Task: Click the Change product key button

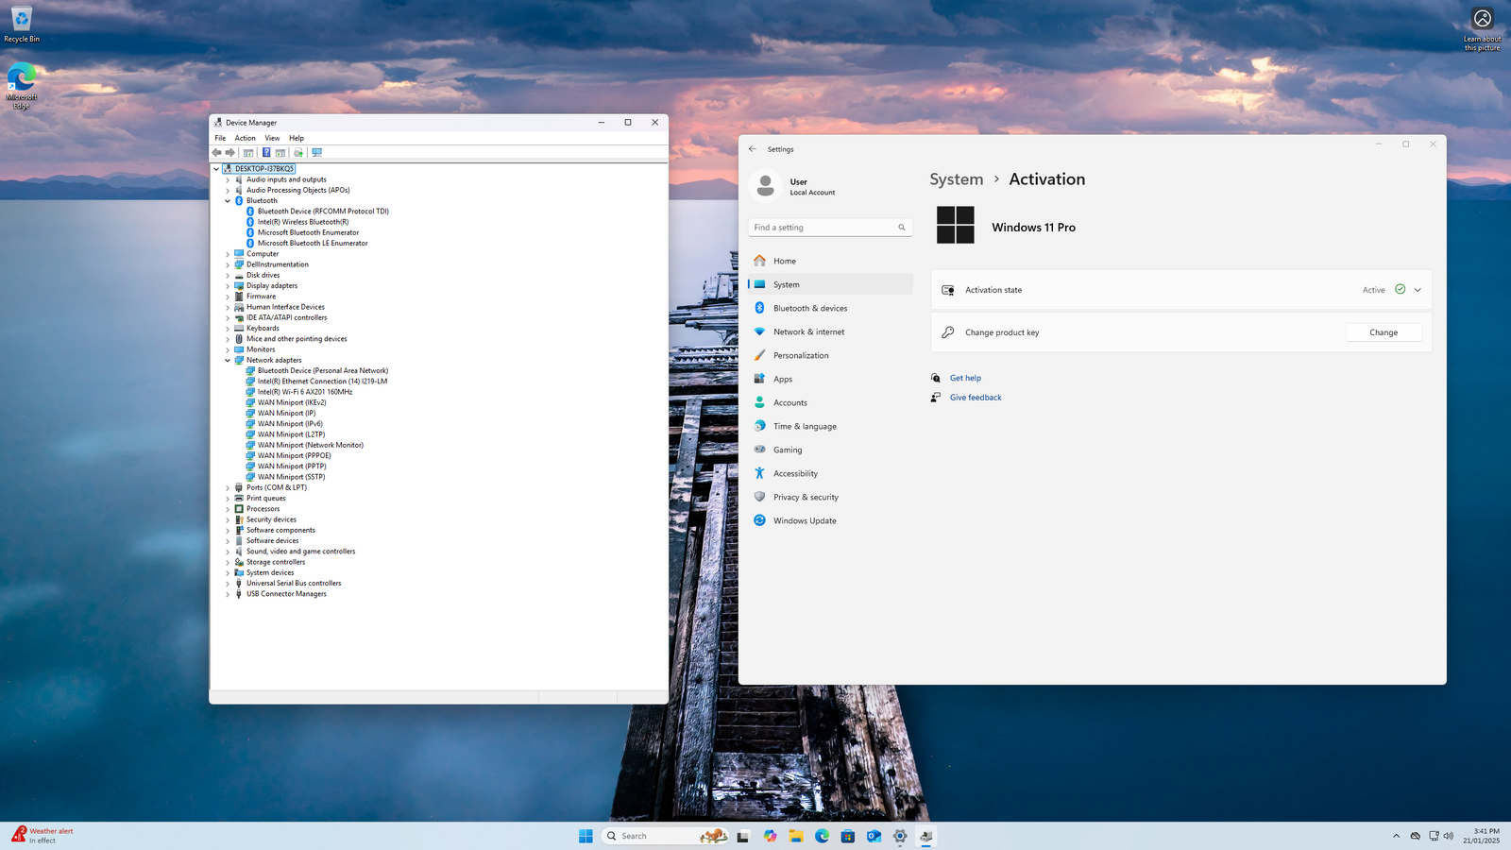Action: click(1384, 332)
